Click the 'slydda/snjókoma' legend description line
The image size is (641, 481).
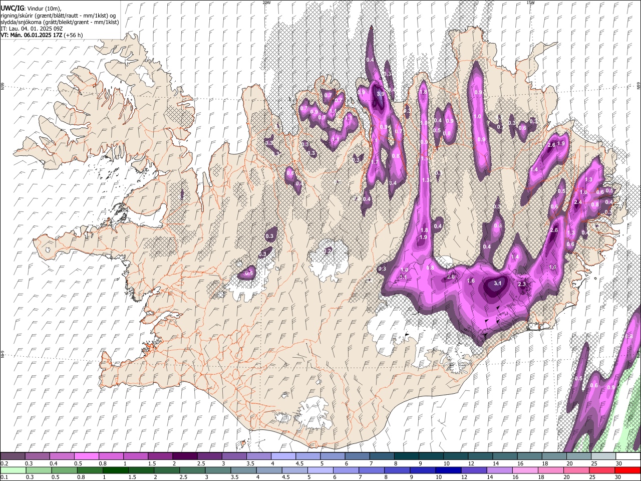point(60,22)
